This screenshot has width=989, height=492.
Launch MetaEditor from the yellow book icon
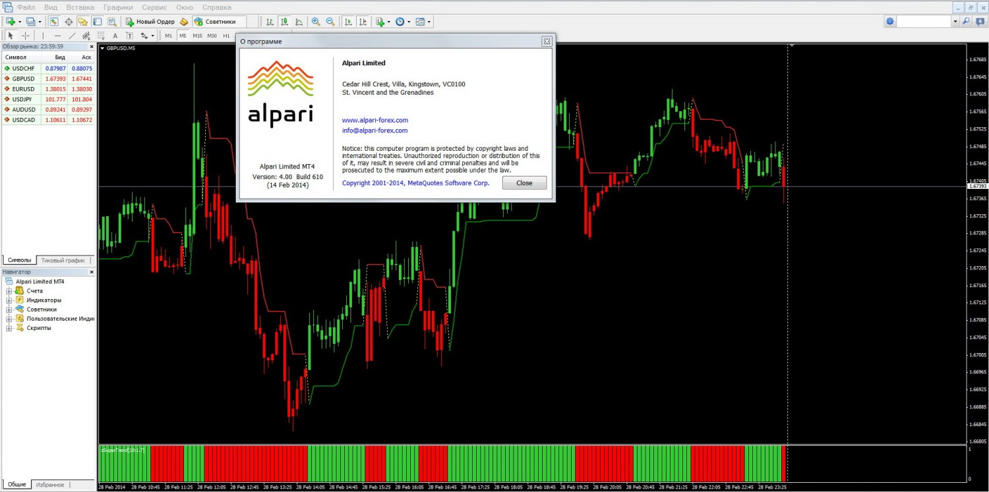[x=184, y=22]
